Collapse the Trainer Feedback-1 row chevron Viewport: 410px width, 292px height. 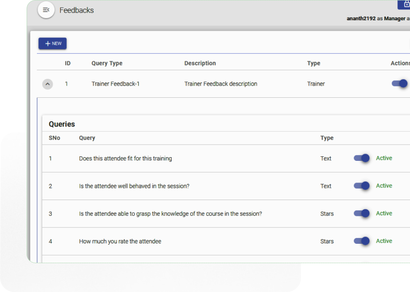47,84
